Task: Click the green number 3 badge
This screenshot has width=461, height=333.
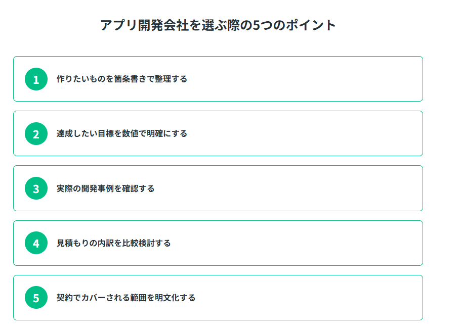Action: (36, 188)
